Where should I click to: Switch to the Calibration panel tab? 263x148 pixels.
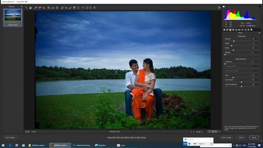pos(246,30)
